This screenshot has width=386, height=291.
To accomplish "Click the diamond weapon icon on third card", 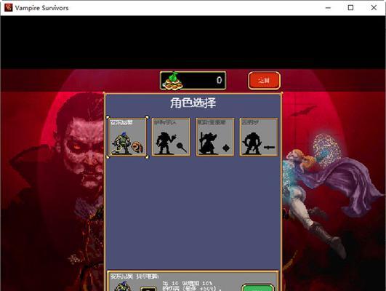I will [x=226, y=148].
